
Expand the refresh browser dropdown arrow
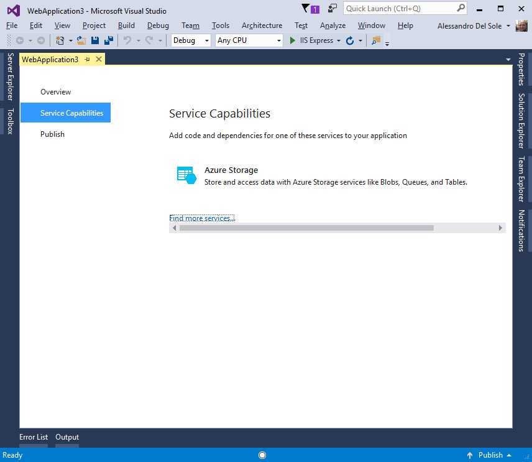[x=360, y=41]
